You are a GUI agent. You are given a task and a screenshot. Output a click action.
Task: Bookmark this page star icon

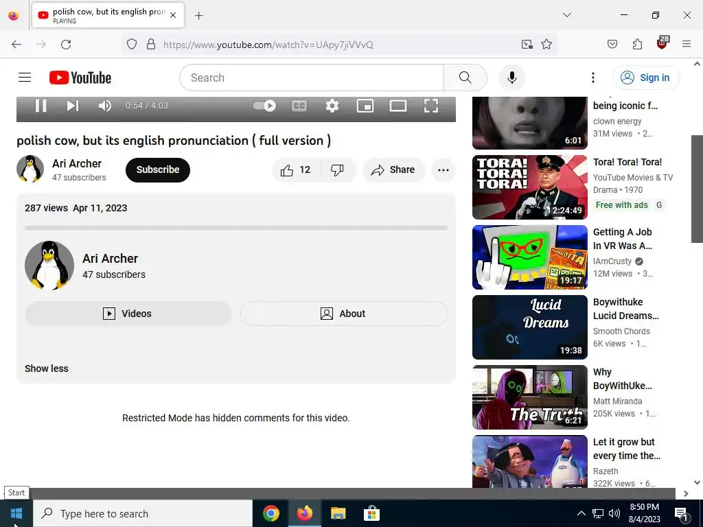point(546,45)
